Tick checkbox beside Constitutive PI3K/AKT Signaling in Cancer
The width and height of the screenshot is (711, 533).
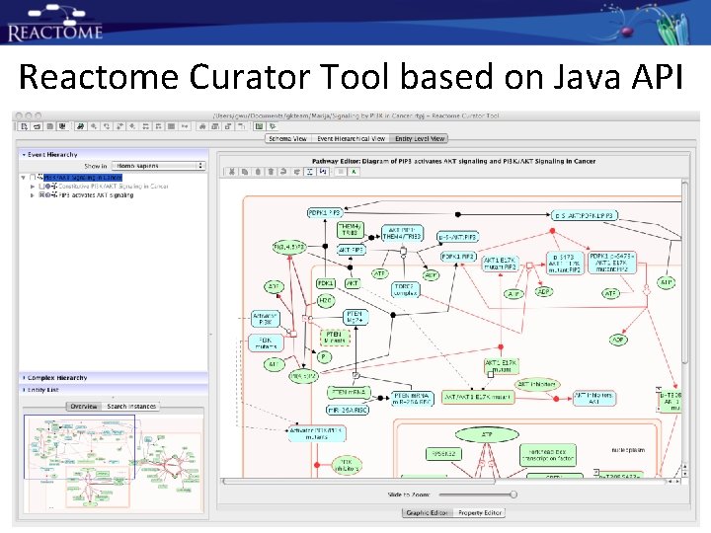41,187
